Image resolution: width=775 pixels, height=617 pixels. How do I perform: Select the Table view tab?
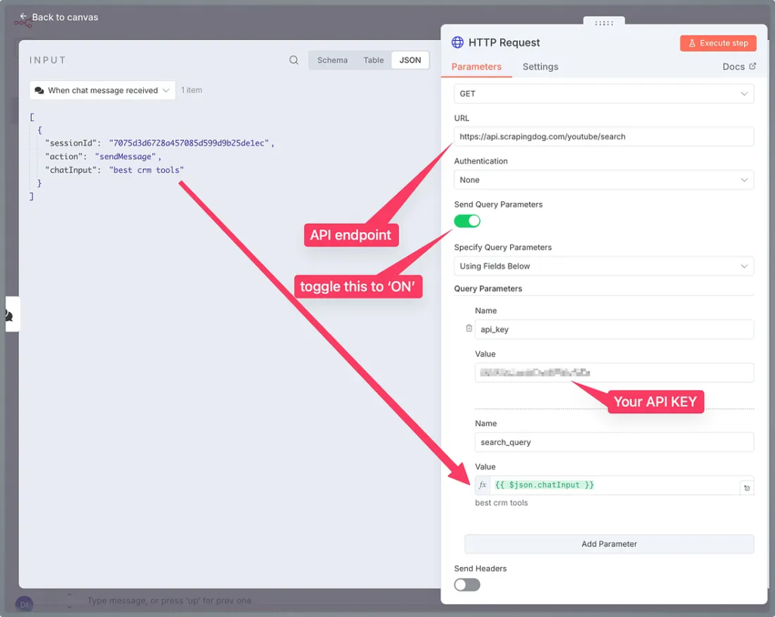tap(373, 61)
